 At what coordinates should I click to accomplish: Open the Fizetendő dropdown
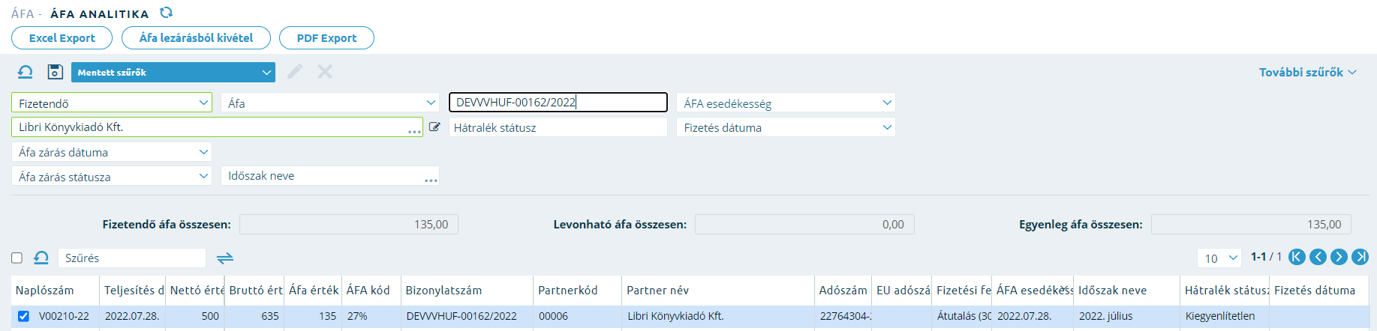[x=112, y=103]
